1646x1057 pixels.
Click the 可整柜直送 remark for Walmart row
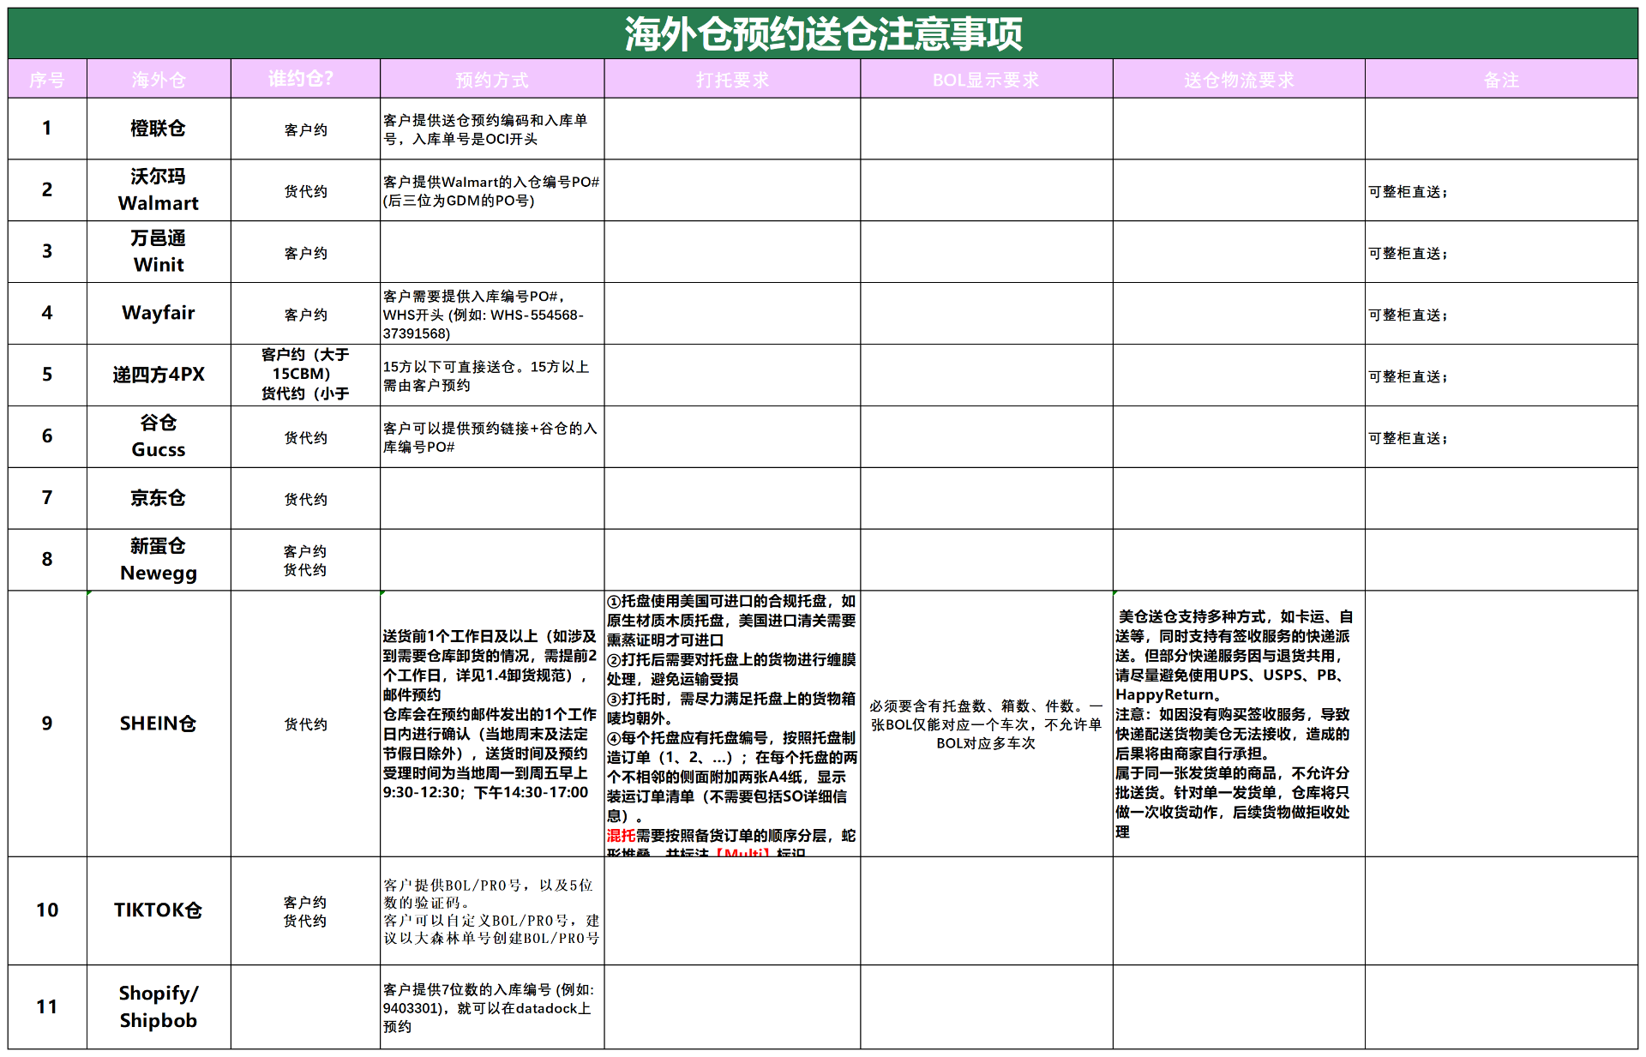[1409, 190]
